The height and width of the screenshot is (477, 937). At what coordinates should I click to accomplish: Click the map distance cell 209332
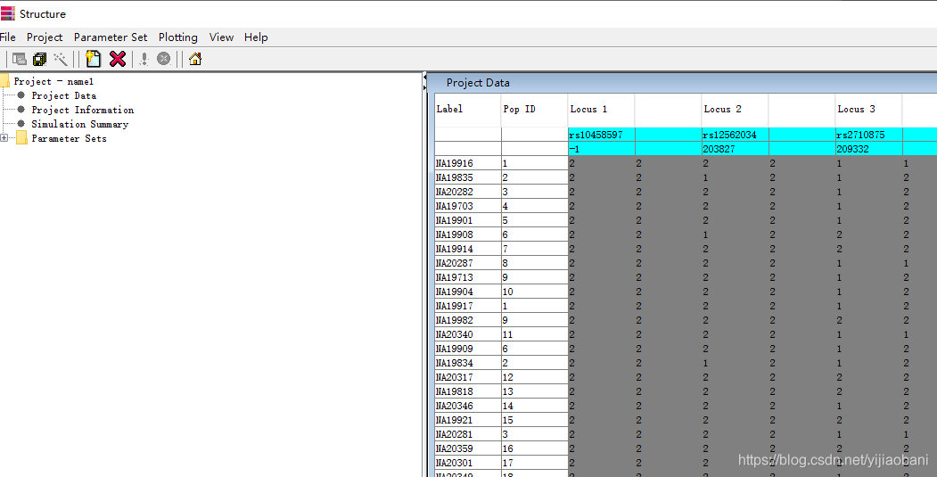click(869, 149)
